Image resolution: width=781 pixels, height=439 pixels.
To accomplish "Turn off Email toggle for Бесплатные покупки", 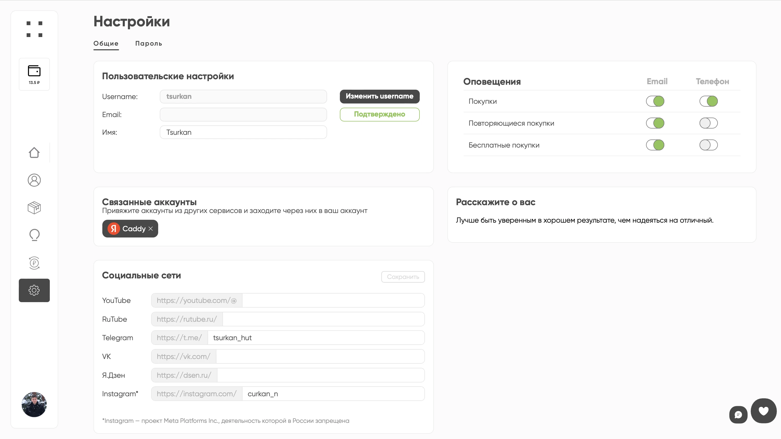I will tap(655, 145).
